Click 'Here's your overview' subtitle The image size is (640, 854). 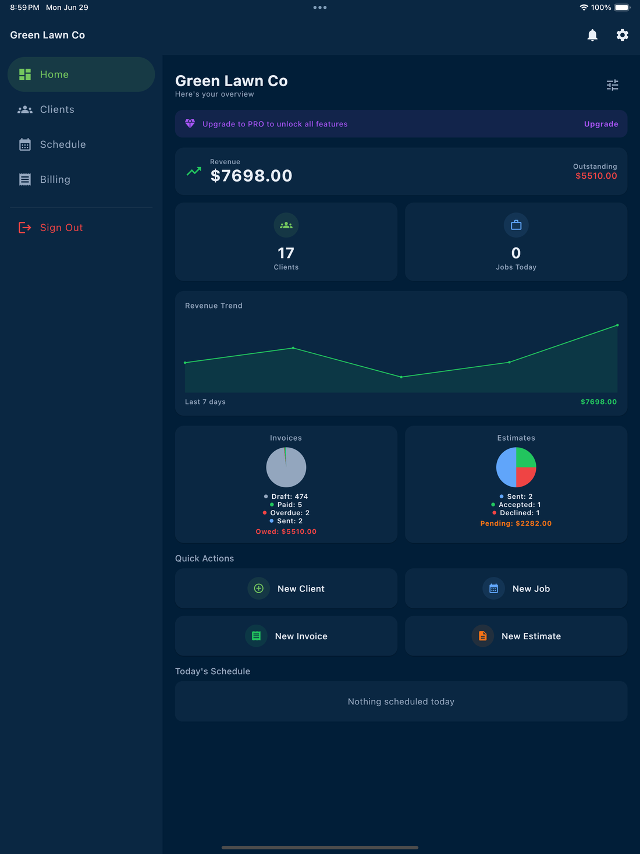coord(215,94)
